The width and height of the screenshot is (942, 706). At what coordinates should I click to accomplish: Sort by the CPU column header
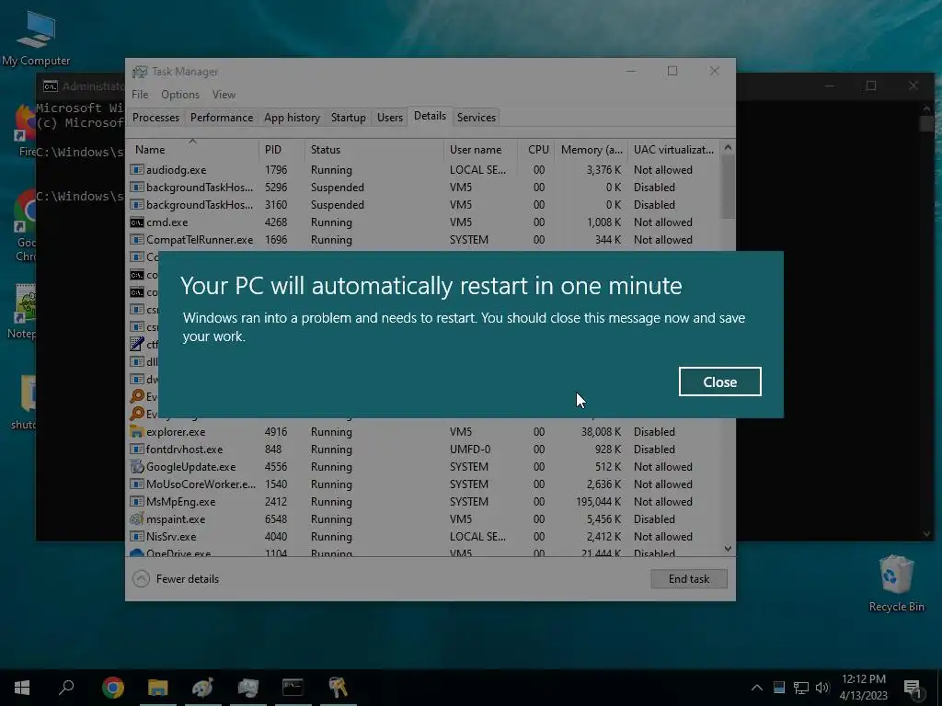pos(537,150)
